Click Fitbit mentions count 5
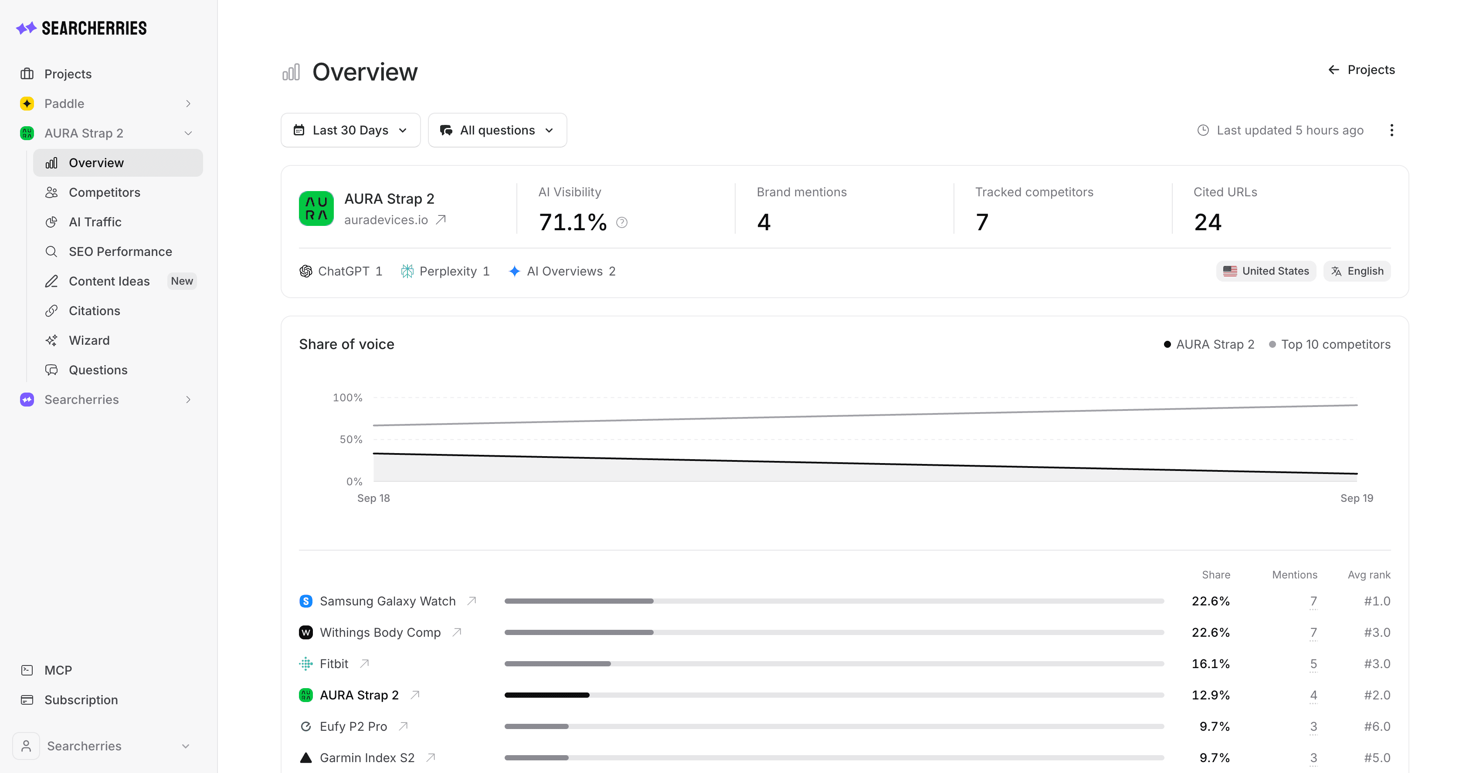 click(x=1313, y=664)
